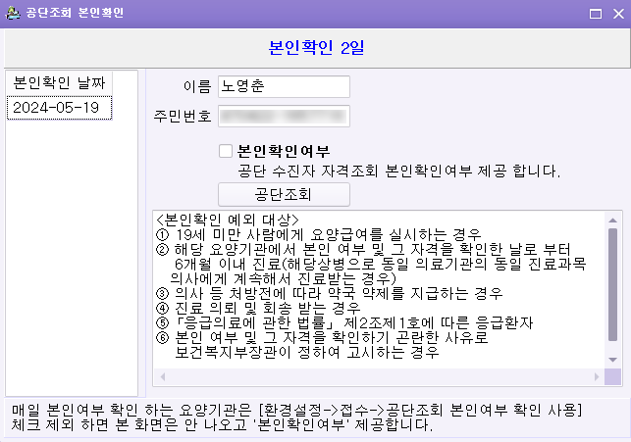Maximize the 공단조회 본인확인 window
Image resolution: width=631 pixels, height=442 pixels.
click(594, 14)
